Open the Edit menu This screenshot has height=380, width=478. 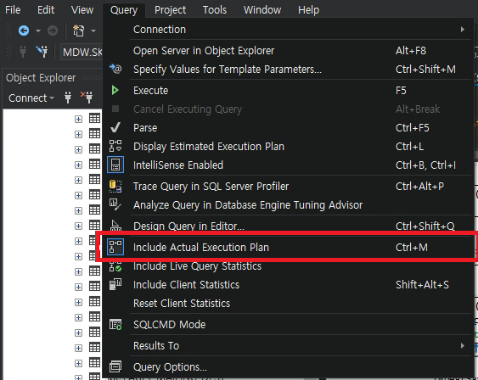click(46, 10)
